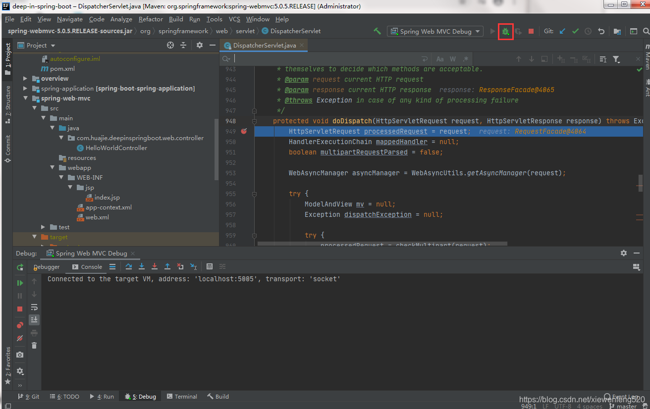The image size is (650, 409).
Task: Collapse the webapp folder
Action: (x=52, y=168)
